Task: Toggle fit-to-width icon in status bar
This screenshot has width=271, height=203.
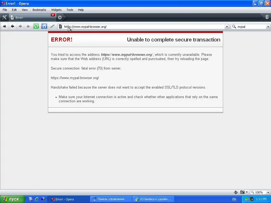Action: pyautogui.click(x=236, y=192)
